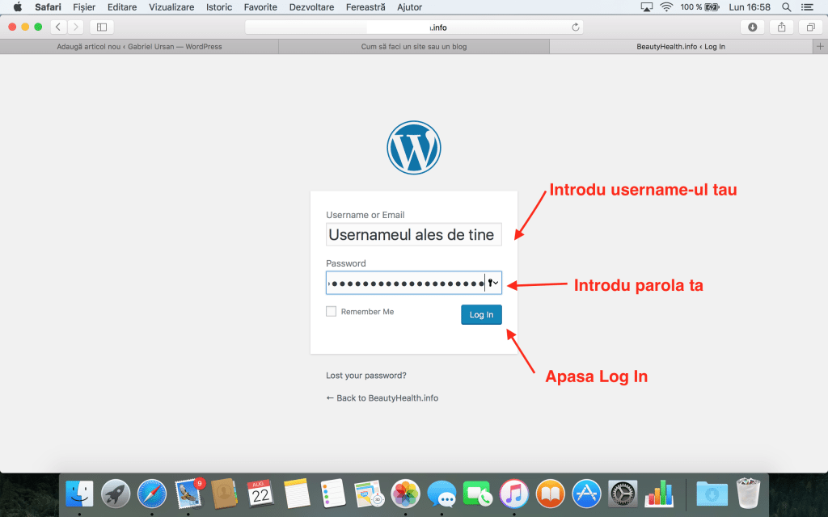Open Finder from the Dock
Screen dimensions: 828x517
coord(79,494)
